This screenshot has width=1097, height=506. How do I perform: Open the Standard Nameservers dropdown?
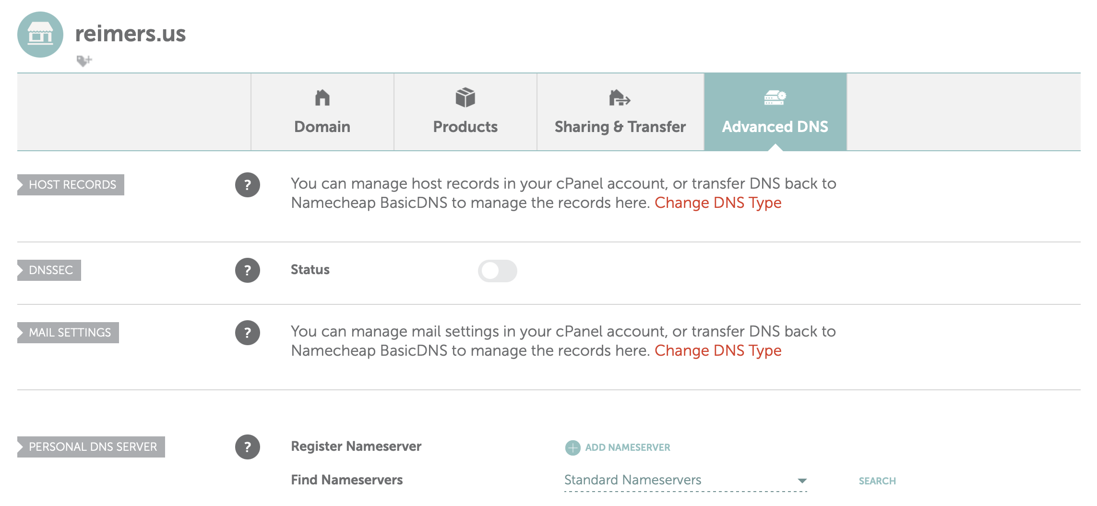point(686,481)
